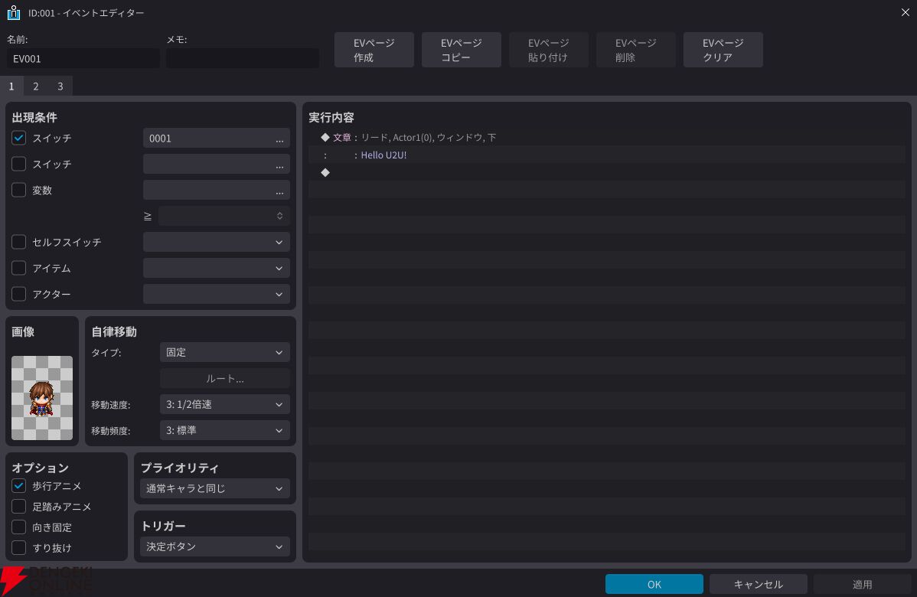Open switch selector for 0001 field
Screen dimensions: 917x597
(x=279, y=139)
